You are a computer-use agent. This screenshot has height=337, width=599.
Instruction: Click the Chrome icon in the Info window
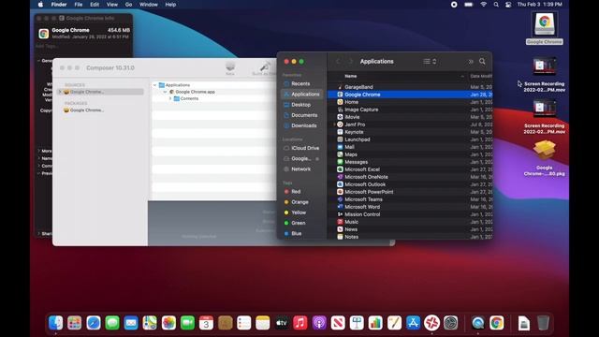pos(44,34)
